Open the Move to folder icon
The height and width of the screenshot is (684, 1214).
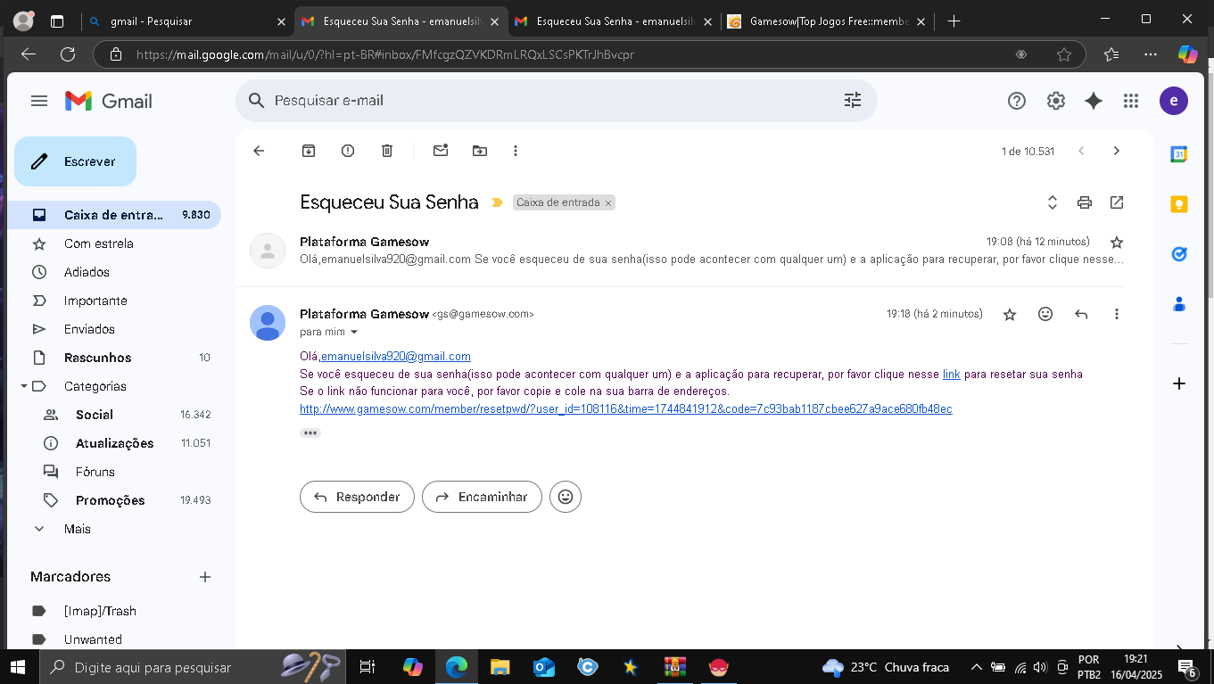point(480,151)
